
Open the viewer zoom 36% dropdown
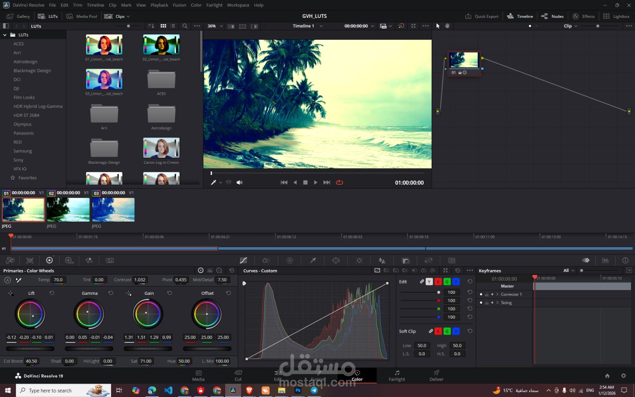coord(215,26)
